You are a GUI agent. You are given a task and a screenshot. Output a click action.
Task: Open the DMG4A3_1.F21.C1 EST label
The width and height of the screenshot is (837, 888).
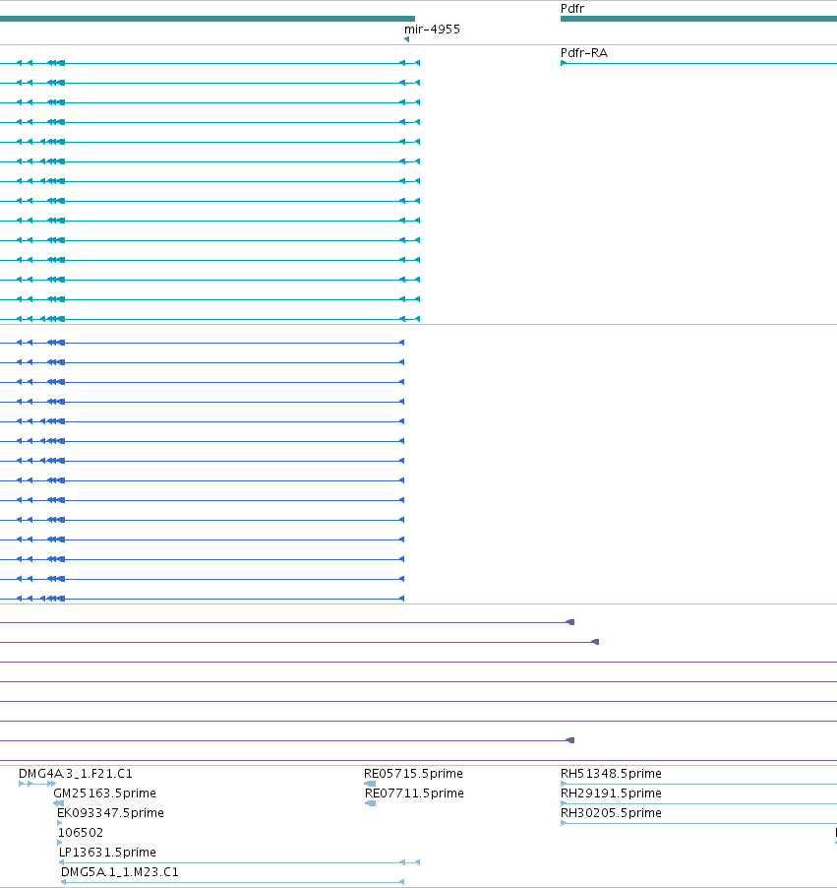click(76, 774)
